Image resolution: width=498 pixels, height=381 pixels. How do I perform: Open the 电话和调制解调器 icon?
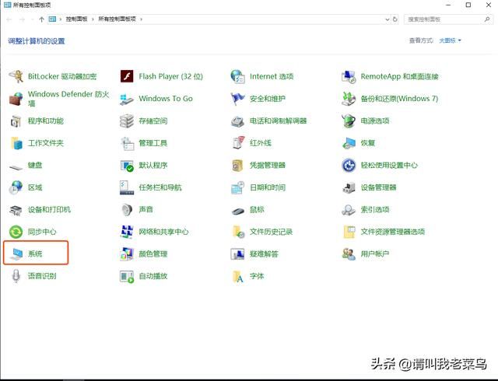click(237, 121)
